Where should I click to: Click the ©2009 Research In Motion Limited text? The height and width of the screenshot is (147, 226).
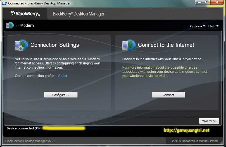pos(195,141)
